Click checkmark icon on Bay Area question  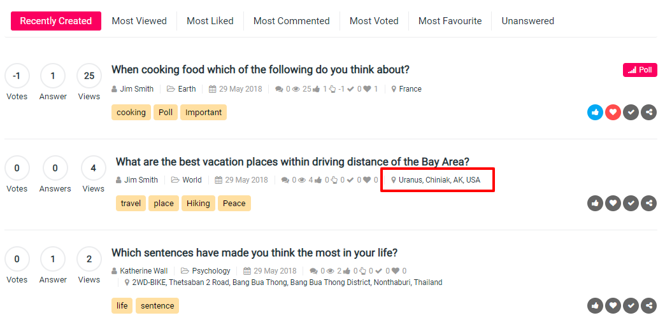coord(631,204)
